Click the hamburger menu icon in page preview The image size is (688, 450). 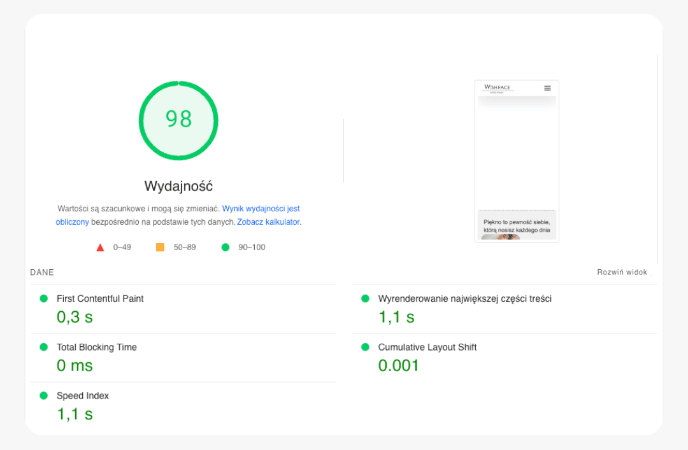tap(547, 88)
